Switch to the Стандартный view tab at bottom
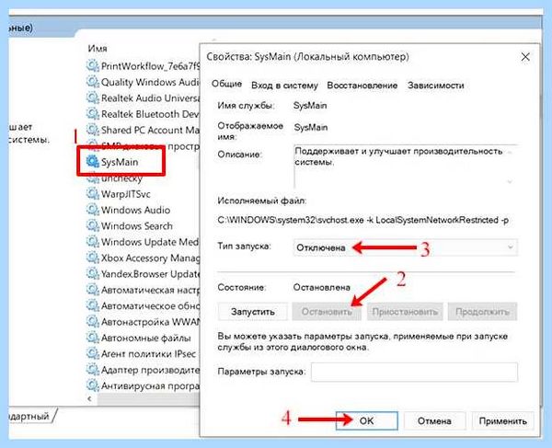 click(x=30, y=416)
